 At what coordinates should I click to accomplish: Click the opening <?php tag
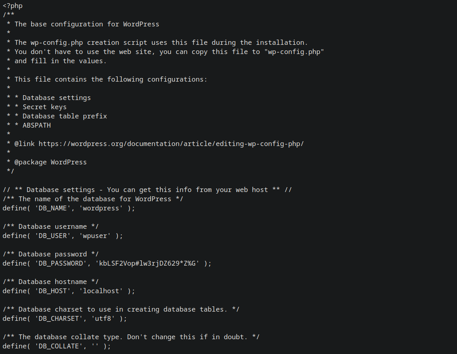tap(12, 6)
